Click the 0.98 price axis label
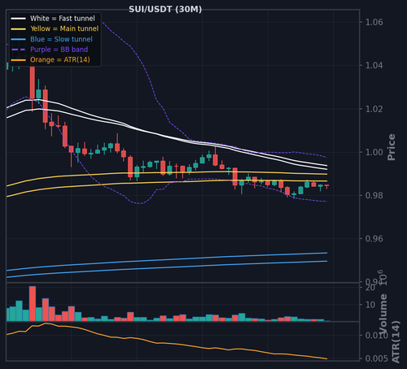The height and width of the screenshot is (369, 407). point(374,195)
